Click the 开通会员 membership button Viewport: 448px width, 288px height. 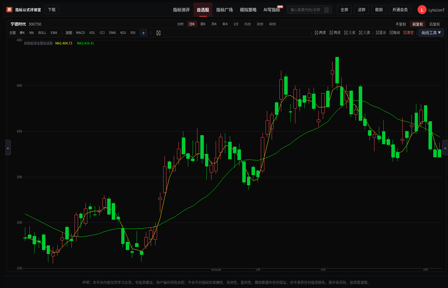click(400, 10)
